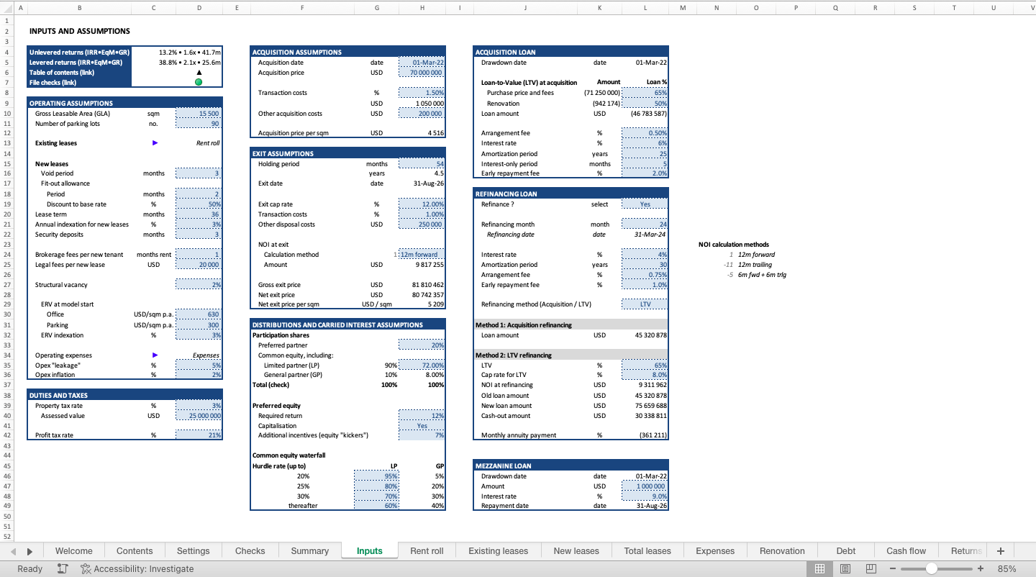
Task: Open the Refinancing method 'LTV' select cell
Action: (x=645, y=304)
